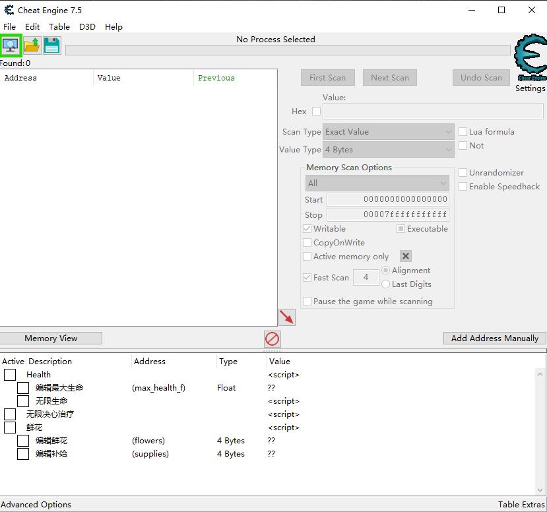Open Settings via Cheat Engine logo

click(531, 57)
